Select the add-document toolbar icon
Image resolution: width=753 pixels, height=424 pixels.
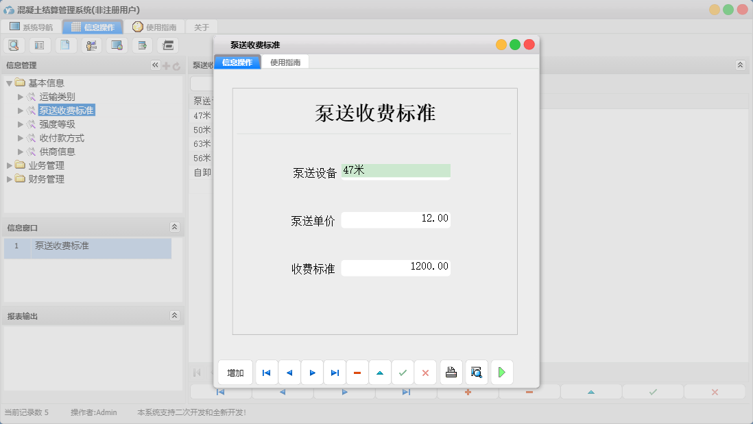(x=142, y=45)
